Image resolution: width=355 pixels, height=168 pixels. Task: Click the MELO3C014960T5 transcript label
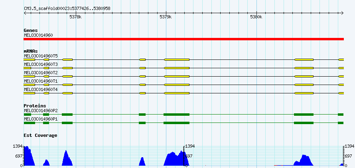click(x=41, y=56)
